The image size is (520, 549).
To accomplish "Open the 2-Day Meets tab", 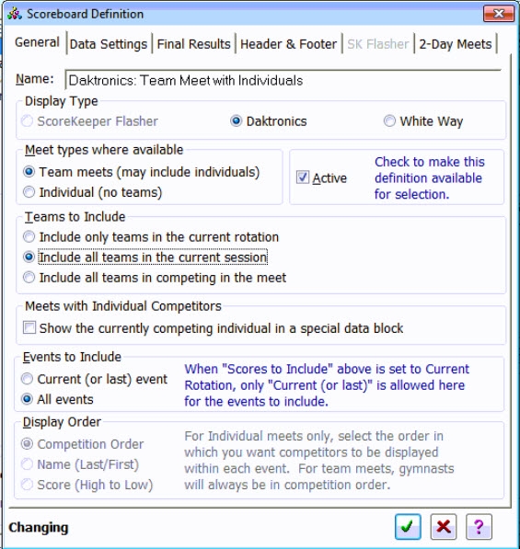I will (456, 44).
